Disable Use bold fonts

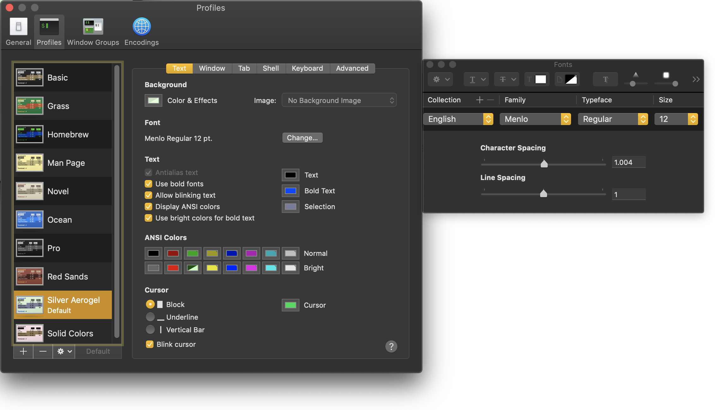click(148, 184)
